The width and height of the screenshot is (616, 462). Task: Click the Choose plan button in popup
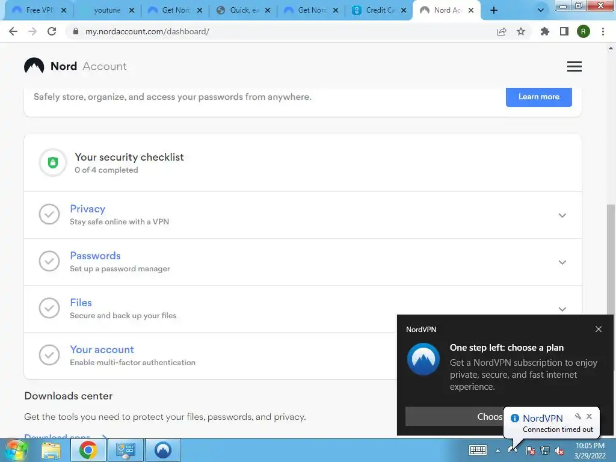point(454,416)
